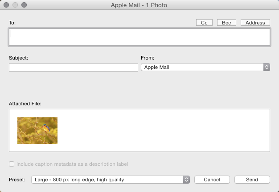The height and width of the screenshot is (192, 279).
Task: Select the attached kingfisher photo thumbnail
Action: click(37, 131)
